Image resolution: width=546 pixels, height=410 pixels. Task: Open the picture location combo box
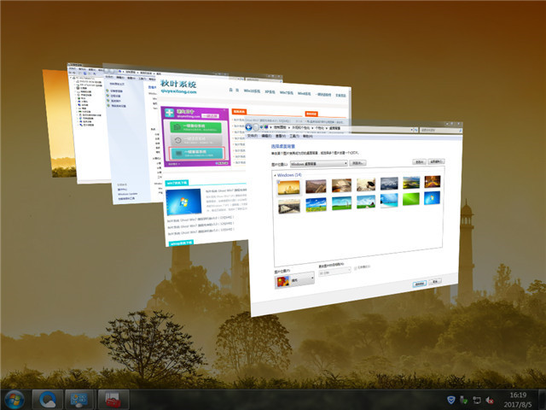pyautogui.click(x=318, y=163)
